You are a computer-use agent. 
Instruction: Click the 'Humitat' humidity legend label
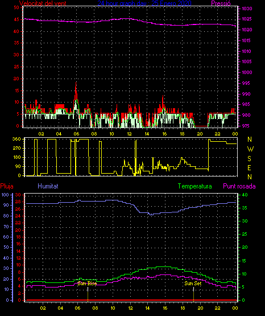pos(48,186)
